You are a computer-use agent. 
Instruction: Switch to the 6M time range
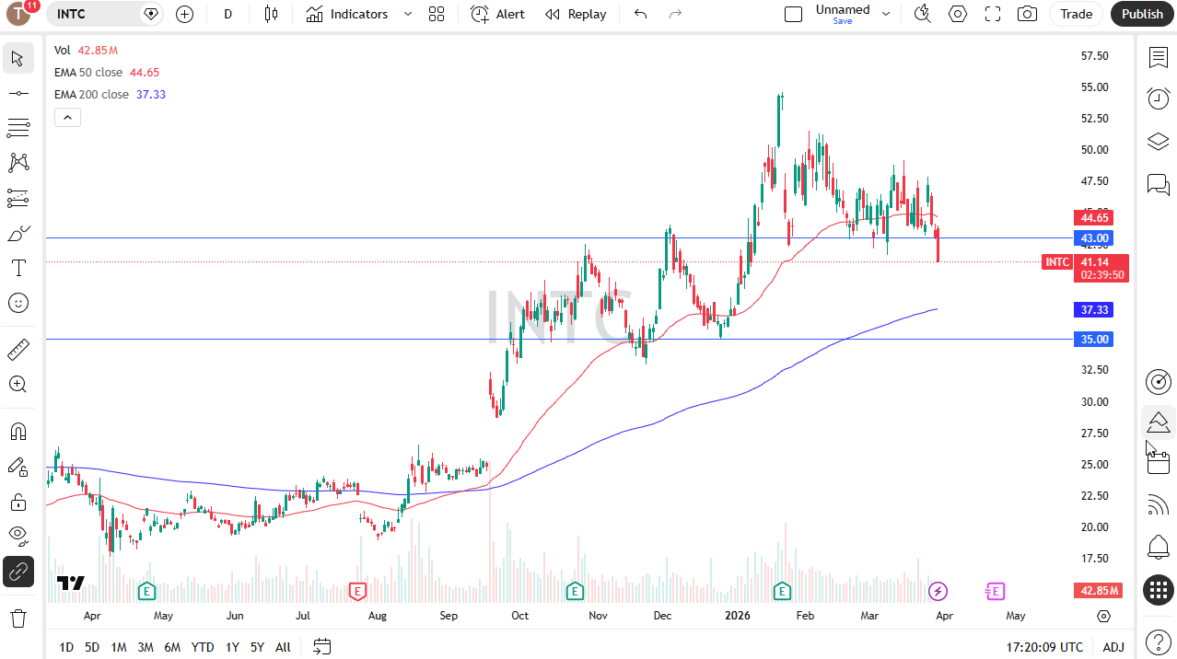172,647
